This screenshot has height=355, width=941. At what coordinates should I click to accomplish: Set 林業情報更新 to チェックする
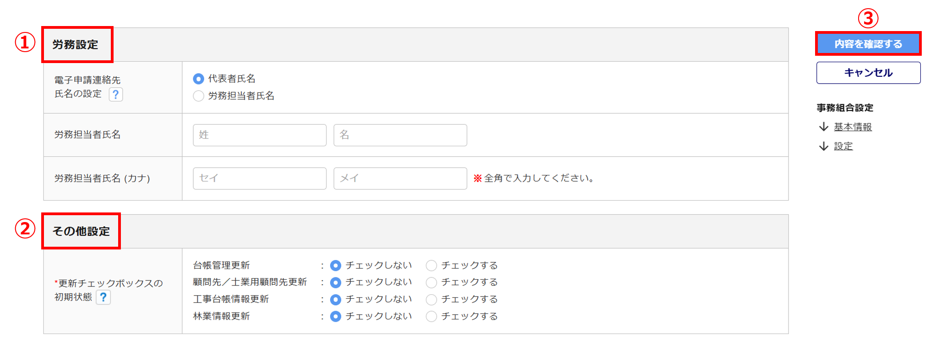tap(431, 317)
